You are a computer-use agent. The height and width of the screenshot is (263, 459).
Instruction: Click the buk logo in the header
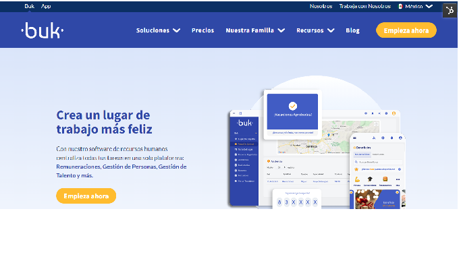(43, 30)
